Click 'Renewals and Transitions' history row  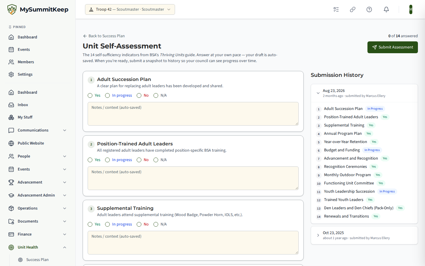pos(364,216)
